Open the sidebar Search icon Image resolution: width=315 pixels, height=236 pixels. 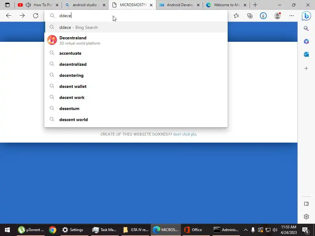pyautogui.click(x=306, y=28)
